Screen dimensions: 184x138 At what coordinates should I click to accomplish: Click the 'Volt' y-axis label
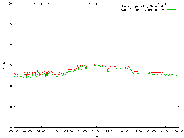pyautogui.click(x=4, y=66)
